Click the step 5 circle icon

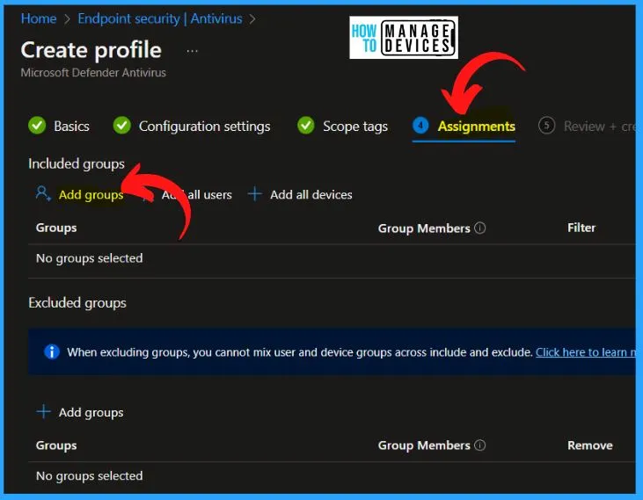point(546,126)
